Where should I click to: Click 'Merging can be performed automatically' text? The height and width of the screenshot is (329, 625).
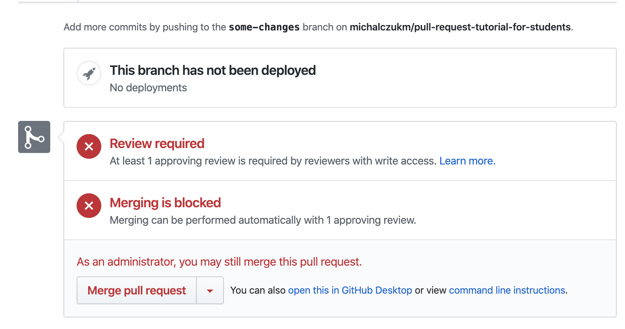click(263, 220)
